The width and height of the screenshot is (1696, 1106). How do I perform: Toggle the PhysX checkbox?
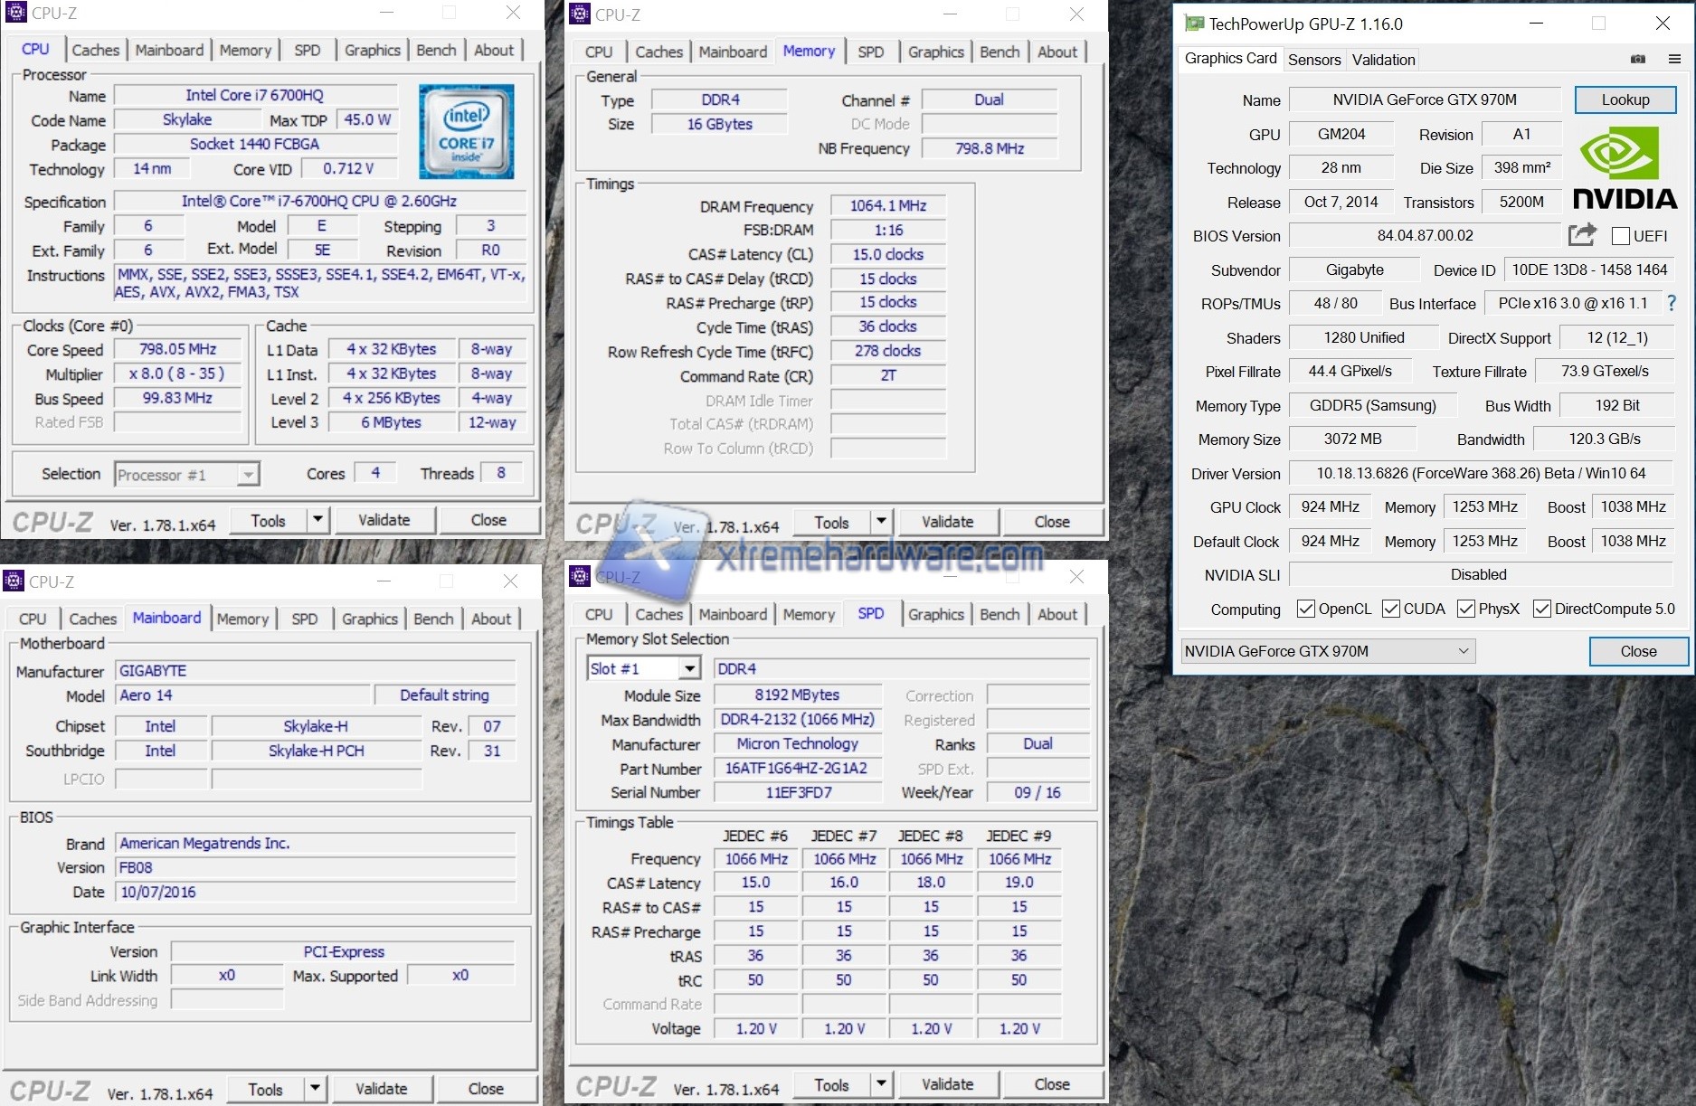pos(1465,609)
